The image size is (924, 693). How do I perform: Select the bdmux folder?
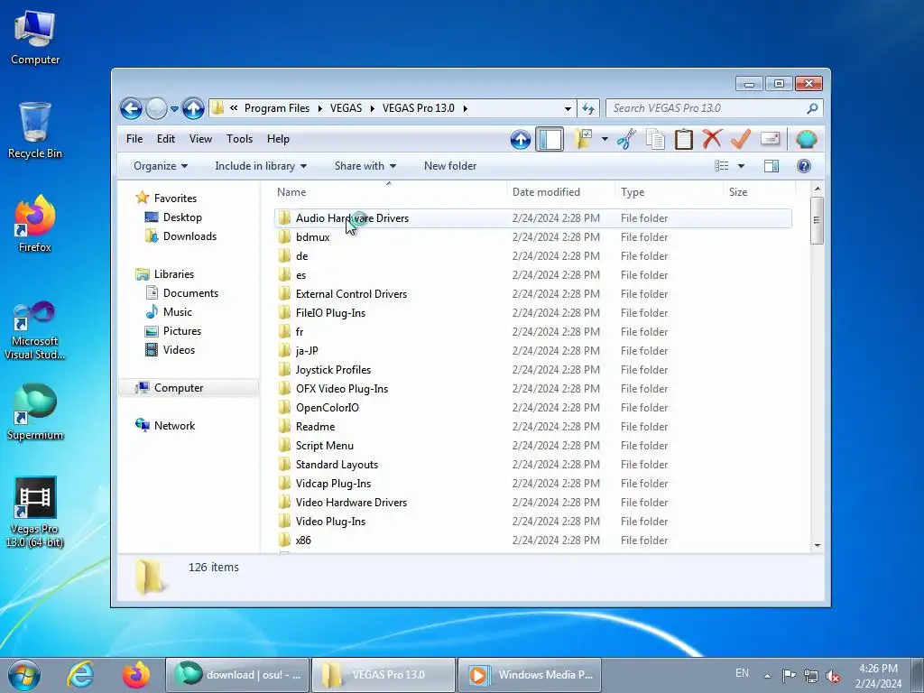pyautogui.click(x=532, y=237)
